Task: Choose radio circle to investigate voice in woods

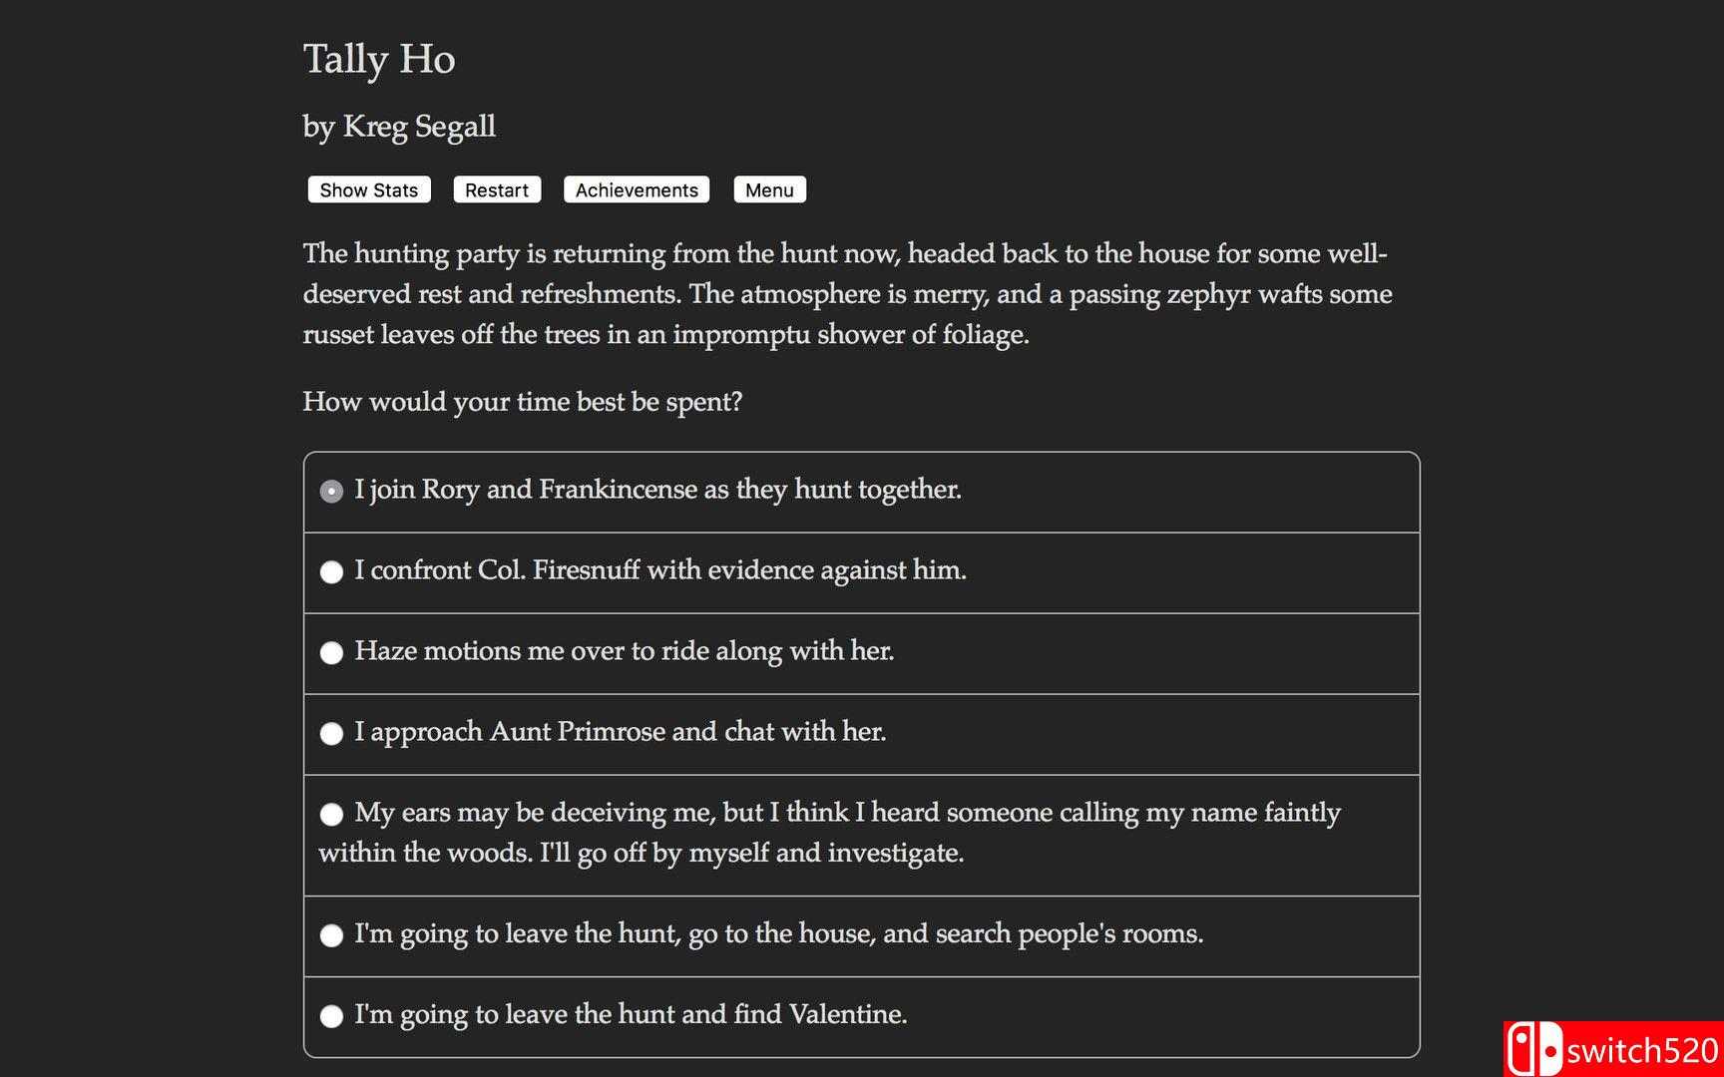Action: 331,814
